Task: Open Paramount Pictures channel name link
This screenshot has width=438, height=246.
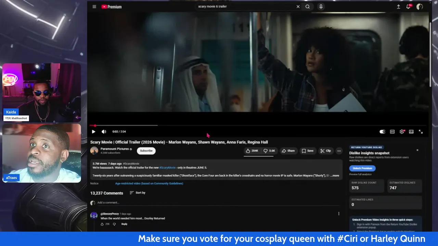Action: click(115, 149)
